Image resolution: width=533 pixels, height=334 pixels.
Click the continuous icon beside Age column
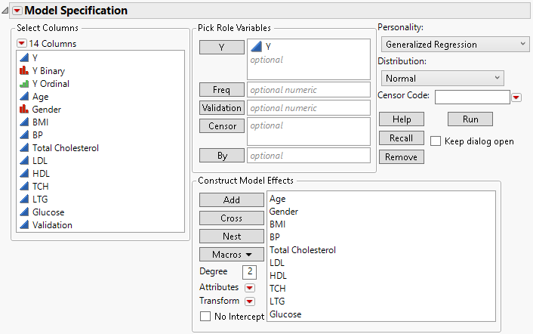(x=23, y=96)
